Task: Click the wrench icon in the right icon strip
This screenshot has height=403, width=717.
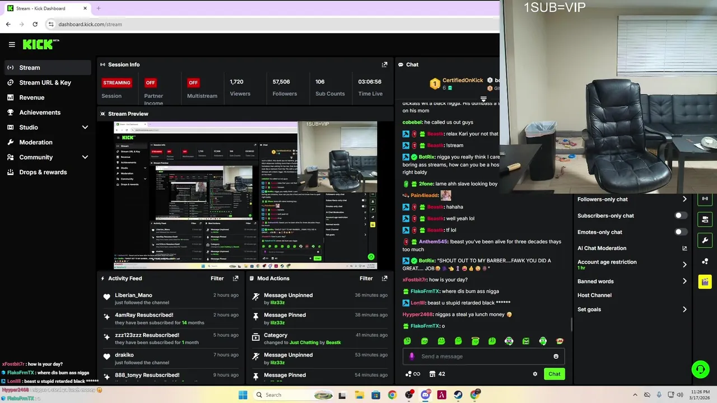Action: (x=705, y=240)
